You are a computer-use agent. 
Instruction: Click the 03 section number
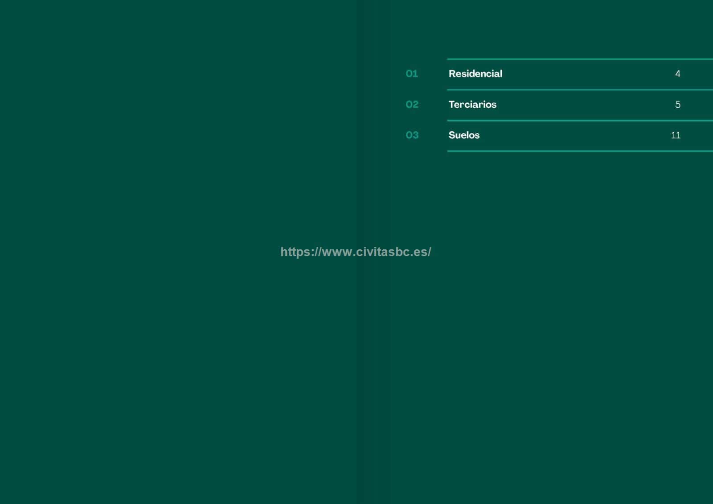[x=412, y=135]
